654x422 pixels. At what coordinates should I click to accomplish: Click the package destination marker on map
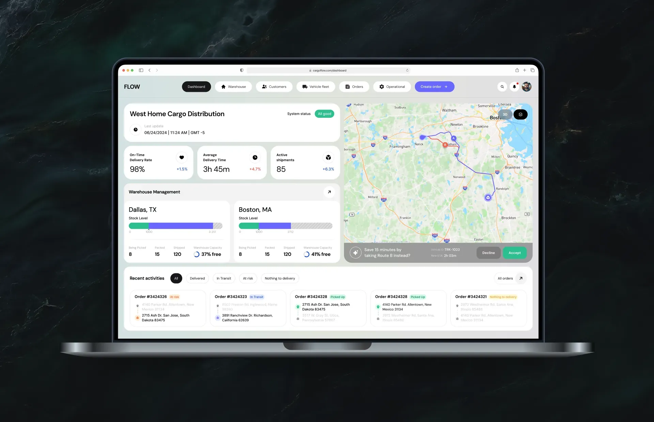[x=488, y=197]
